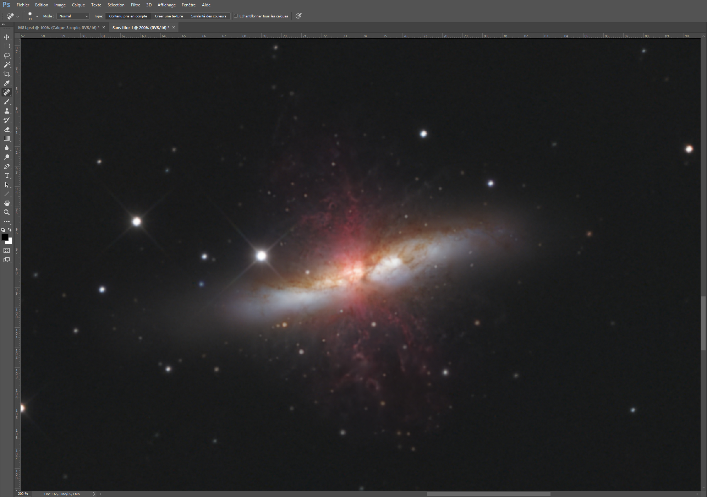Select the Magic Wand tool
This screenshot has height=497, width=707.
(x=7, y=65)
